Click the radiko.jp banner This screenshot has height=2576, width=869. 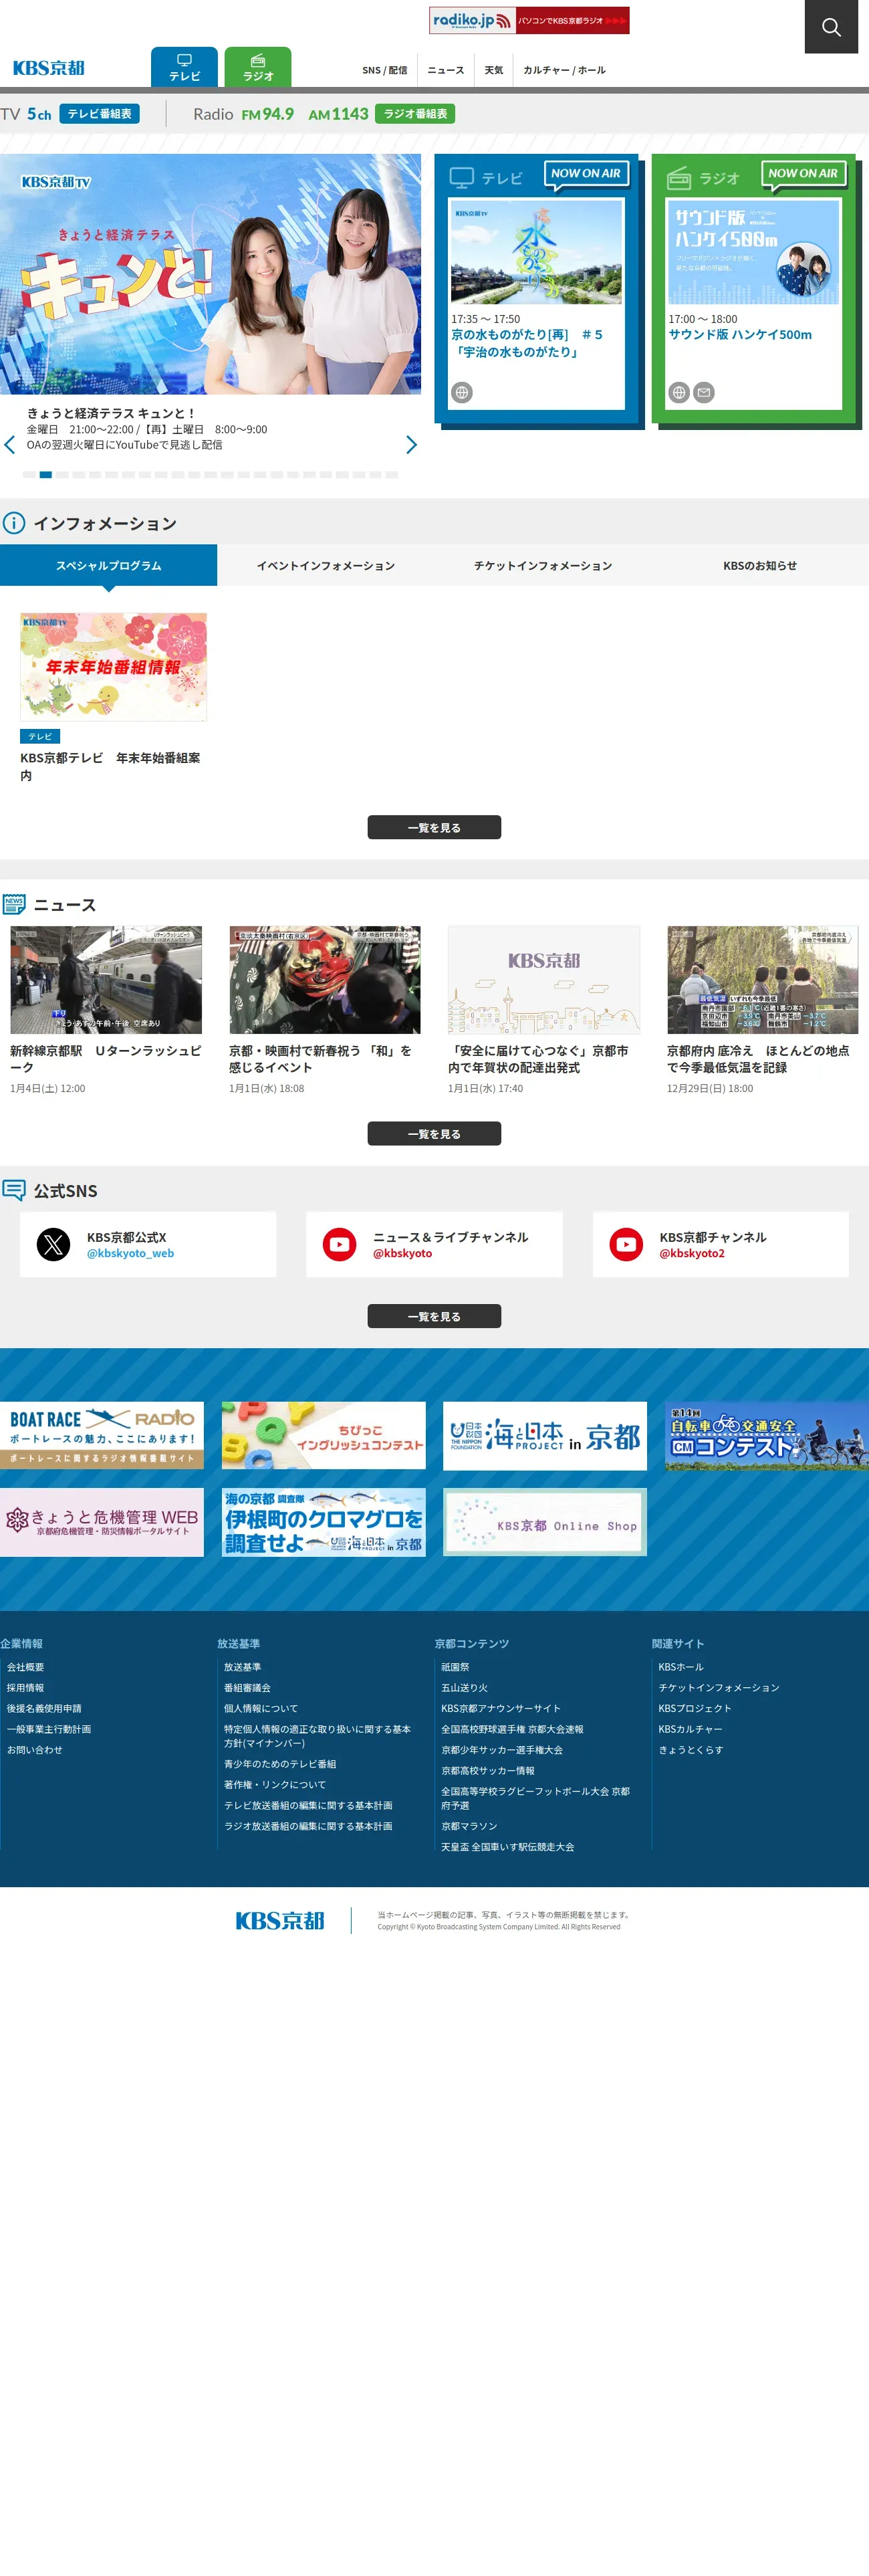coord(529,20)
